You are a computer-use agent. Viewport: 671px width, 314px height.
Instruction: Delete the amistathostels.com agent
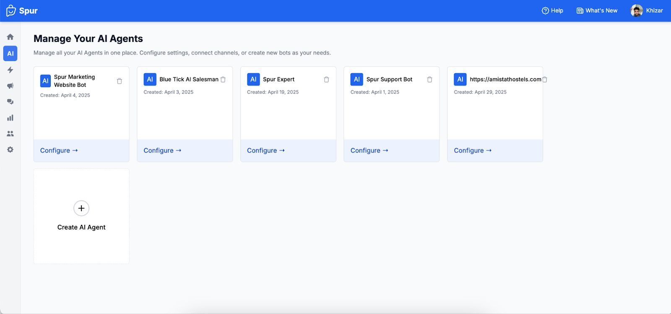(544, 80)
